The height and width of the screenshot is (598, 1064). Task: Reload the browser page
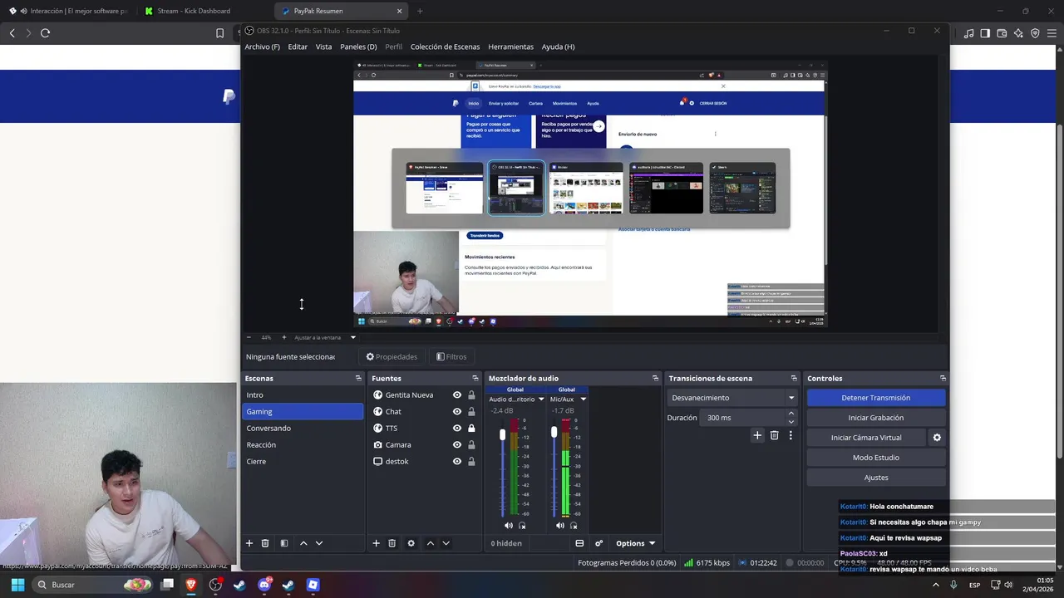click(x=45, y=32)
